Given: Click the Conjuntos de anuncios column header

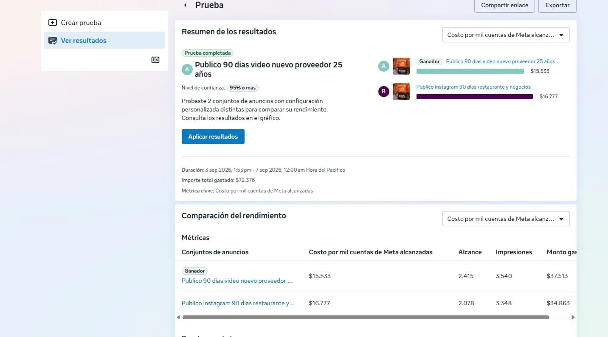Looking at the screenshot, I should (215, 252).
